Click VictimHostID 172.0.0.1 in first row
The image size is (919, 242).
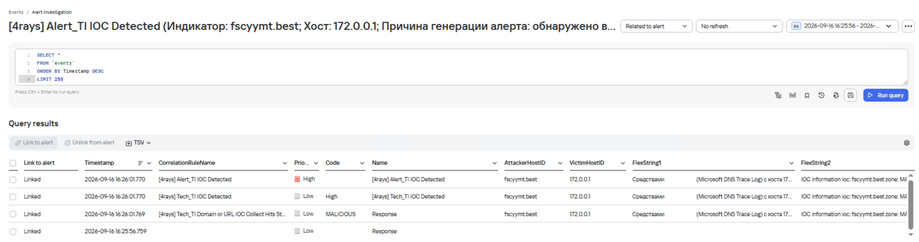coord(580,180)
